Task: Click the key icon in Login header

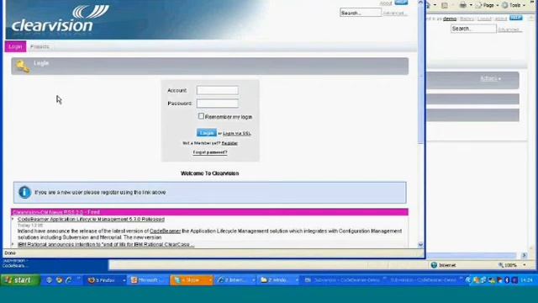Action: tap(23, 66)
